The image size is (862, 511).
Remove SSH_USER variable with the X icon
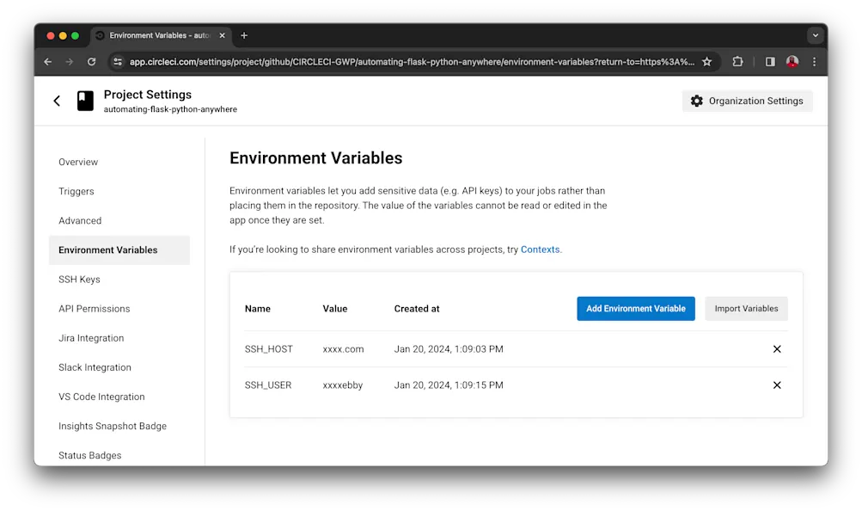coord(776,385)
